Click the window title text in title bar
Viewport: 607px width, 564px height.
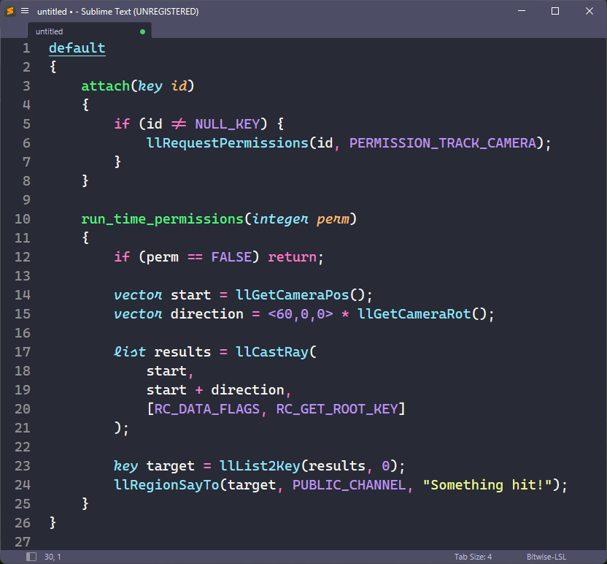pos(117,11)
